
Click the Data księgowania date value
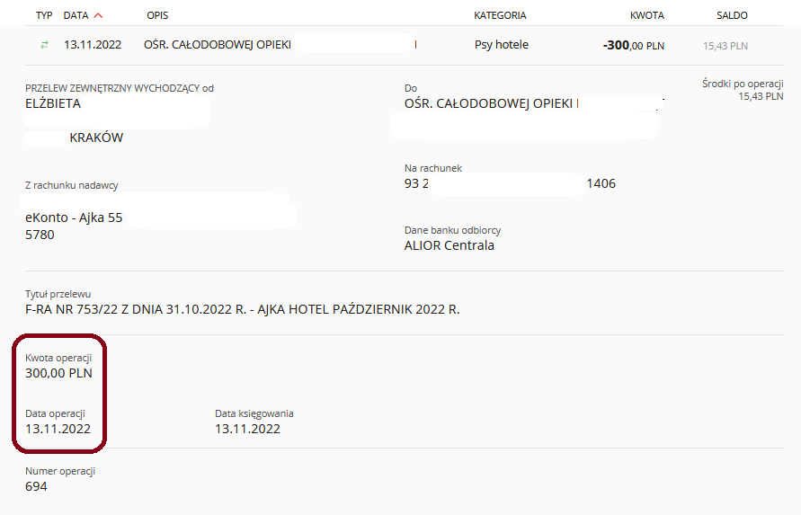click(x=247, y=430)
